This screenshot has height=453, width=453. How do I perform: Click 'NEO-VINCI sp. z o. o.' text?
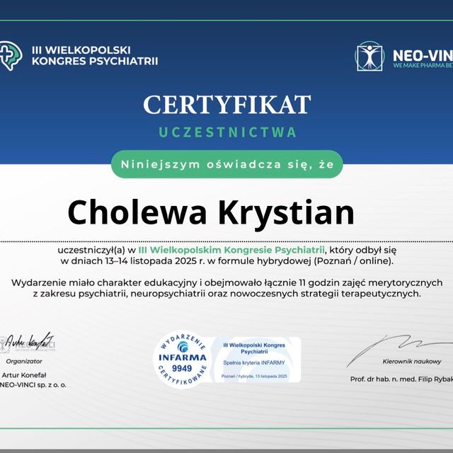[33, 385]
